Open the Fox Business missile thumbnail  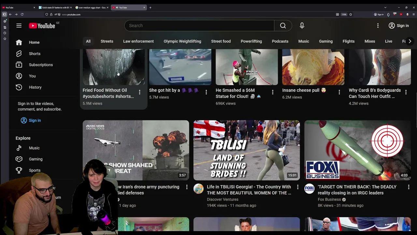coord(358,150)
